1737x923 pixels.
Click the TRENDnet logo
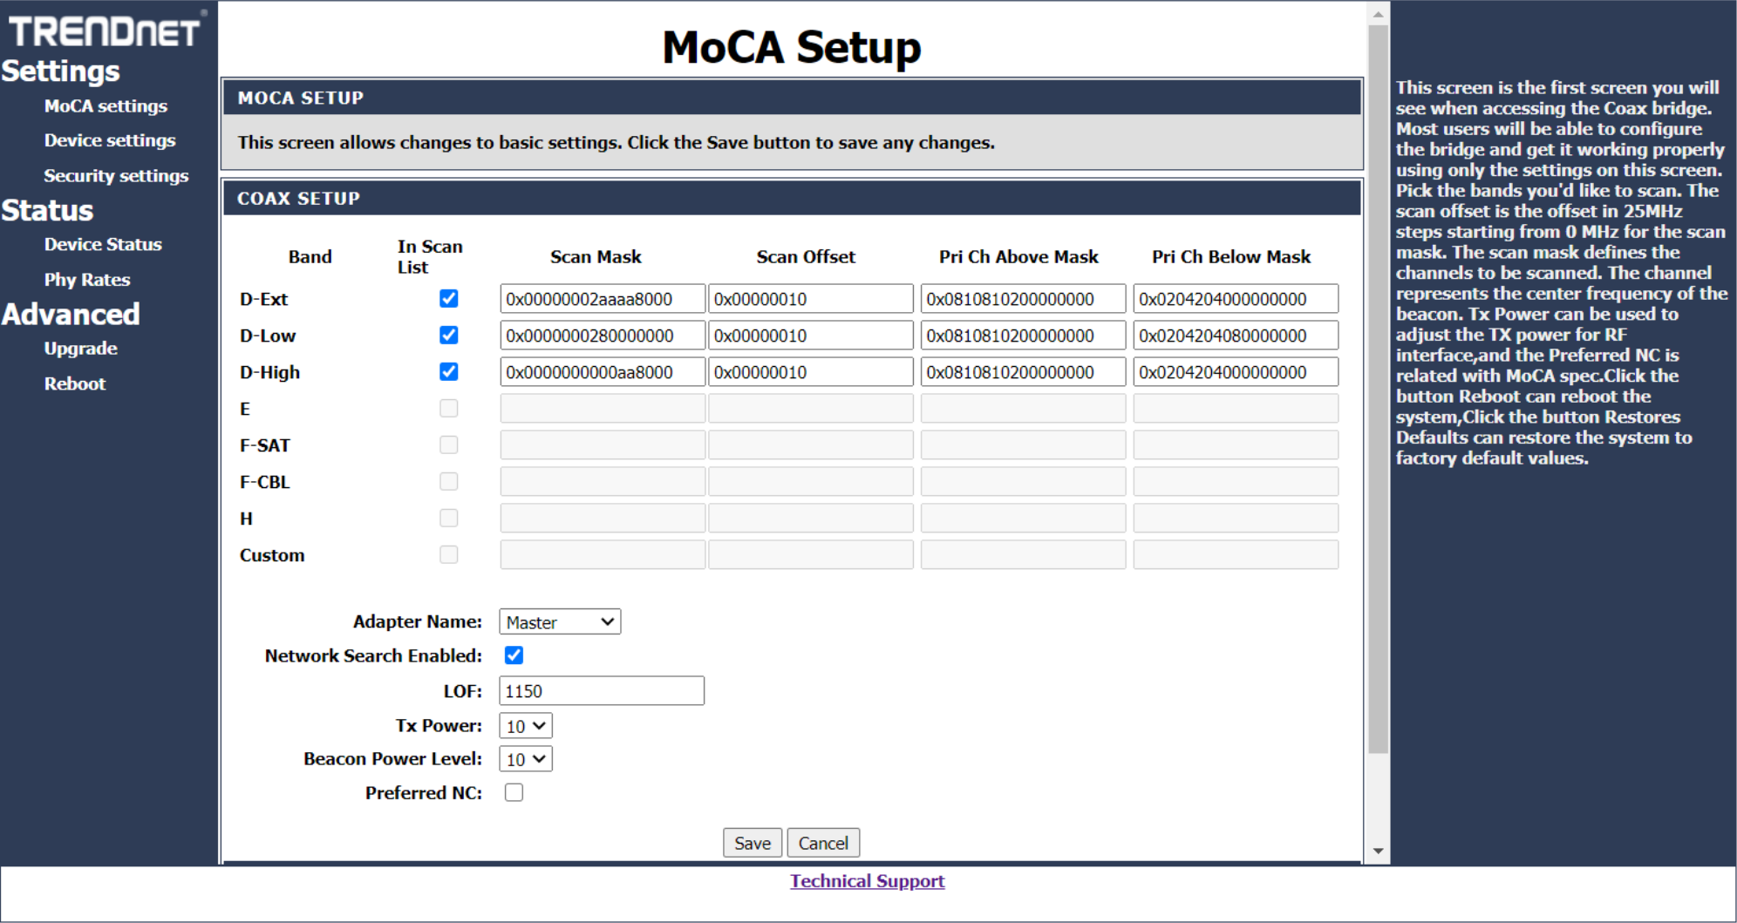click(106, 31)
